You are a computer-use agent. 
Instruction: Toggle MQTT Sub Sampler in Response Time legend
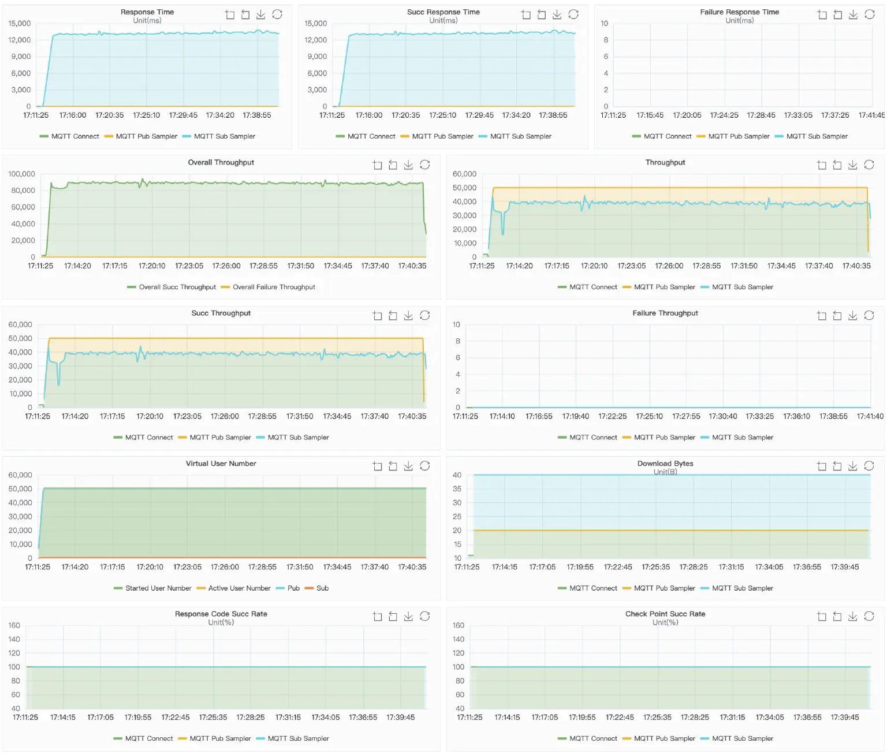(223, 136)
